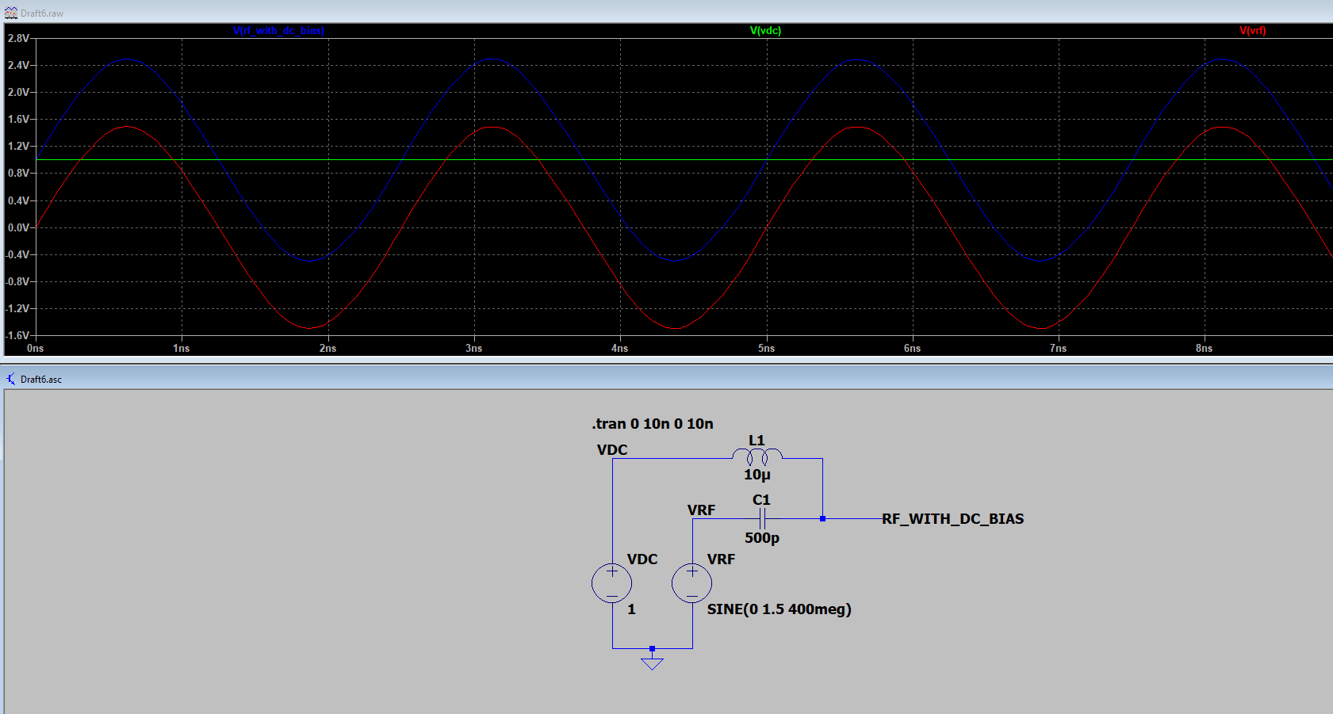Click the 4ns time axis label
Viewport: 1333px width, 714px height.
pyautogui.click(x=619, y=348)
